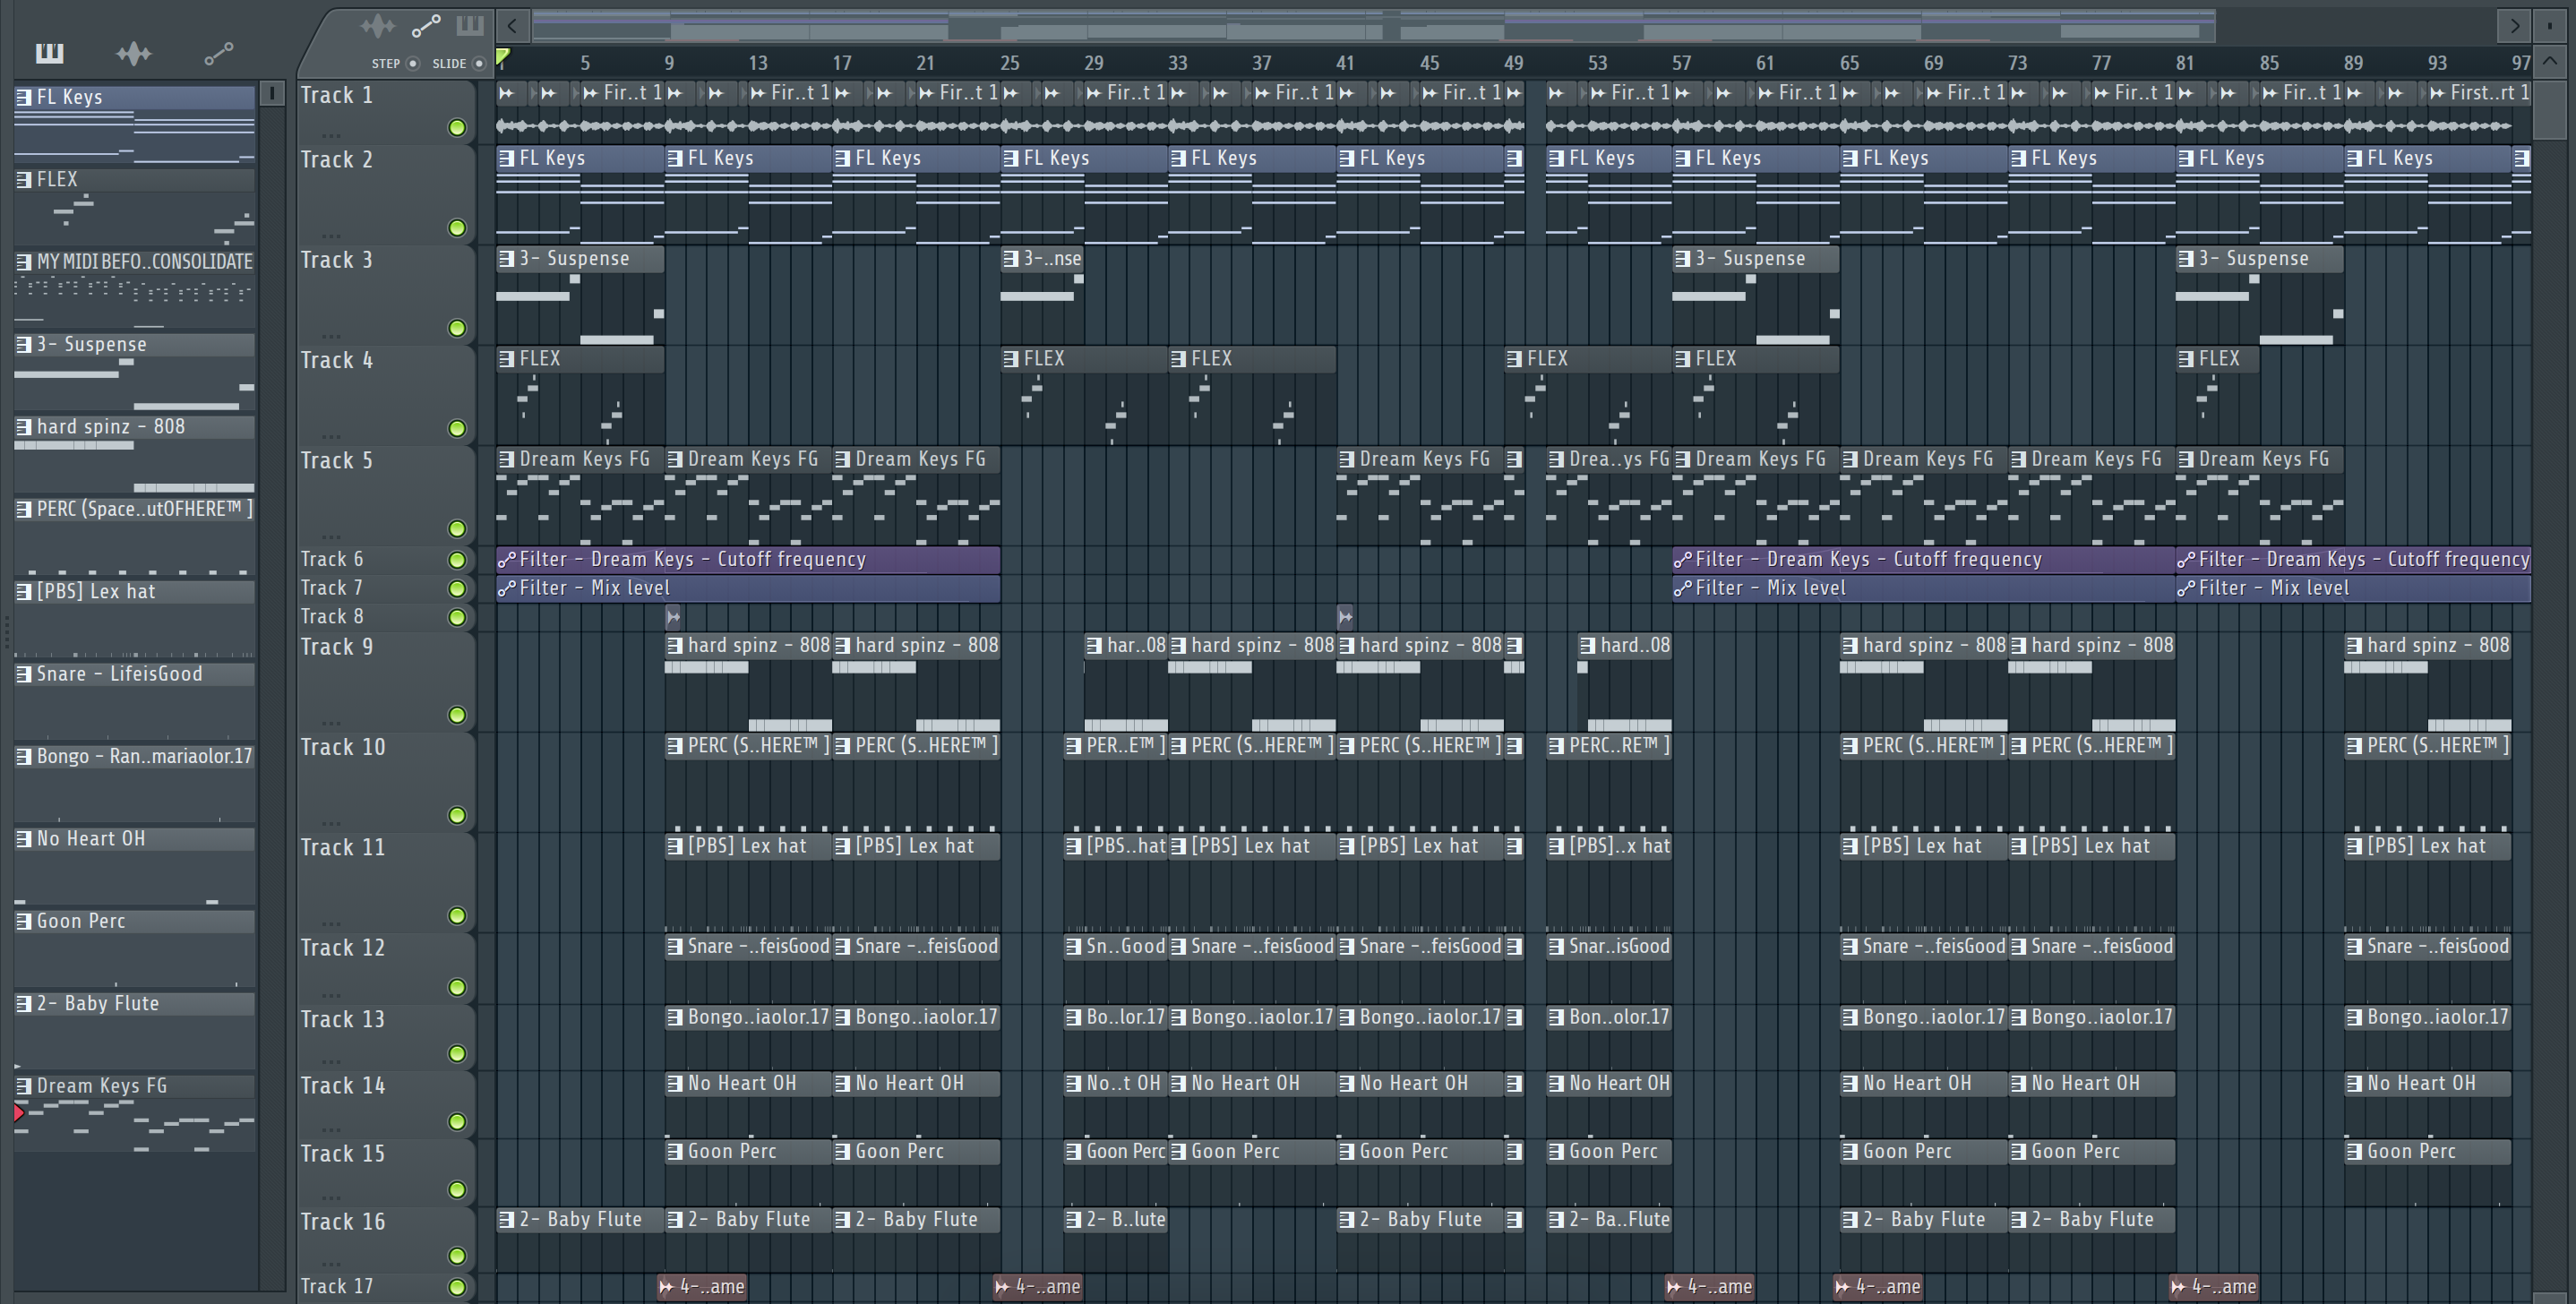Select the playlist header piano keys icon
The width and height of the screenshot is (2576, 1304).
(470, 25)
